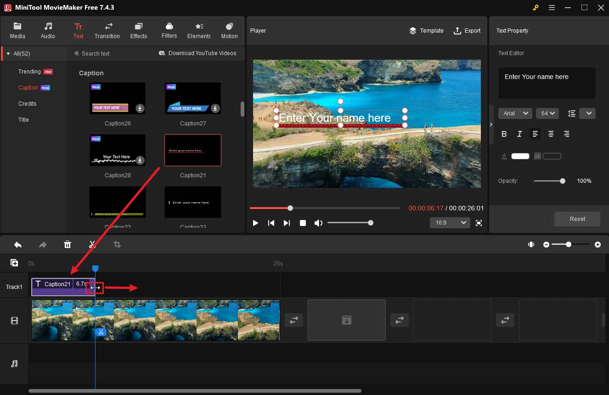Collapse the All(52) category
609x395 pixels.
click(8, 54)
